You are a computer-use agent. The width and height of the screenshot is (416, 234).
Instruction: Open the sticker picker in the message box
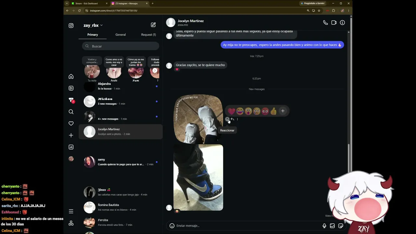[x=341, y=226]
